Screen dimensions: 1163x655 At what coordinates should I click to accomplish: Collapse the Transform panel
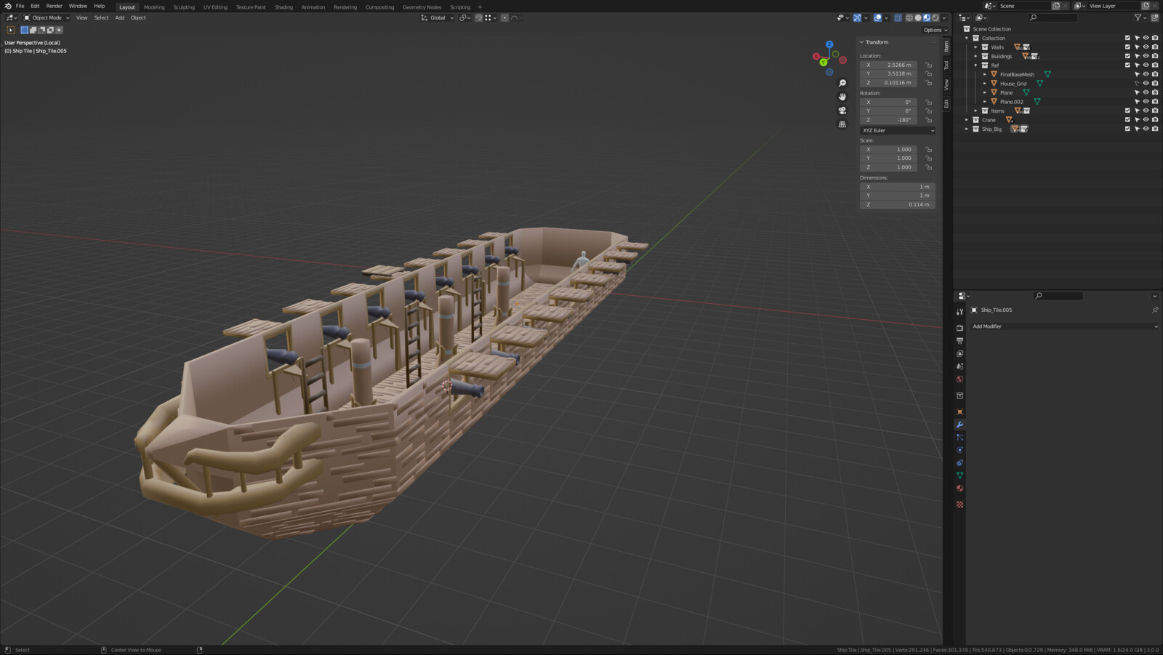pyautogui.click(x=861, y=42)
